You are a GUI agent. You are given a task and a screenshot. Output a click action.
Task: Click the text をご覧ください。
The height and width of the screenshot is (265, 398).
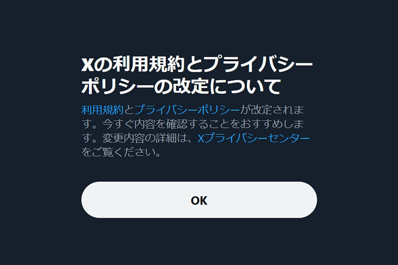pyautogui.click(x=121, y=152)
